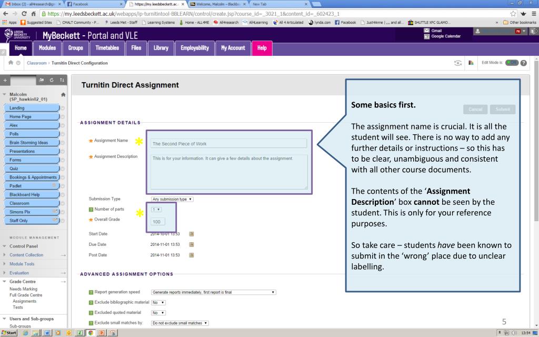The image size is (539, 337).
Task: Collapse the Control Panel section arrow
Action: [x=4, y=246]
